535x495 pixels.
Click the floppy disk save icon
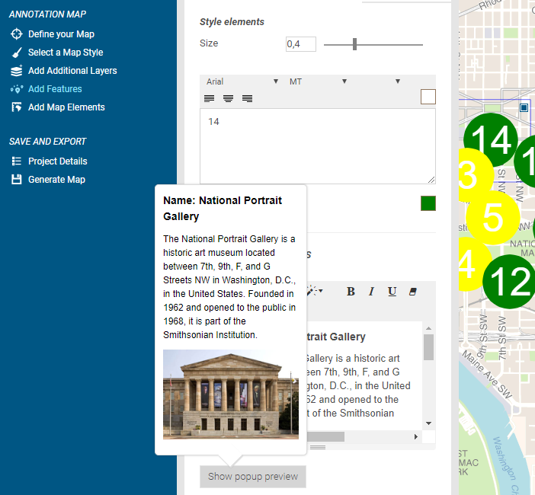point(16,179)
